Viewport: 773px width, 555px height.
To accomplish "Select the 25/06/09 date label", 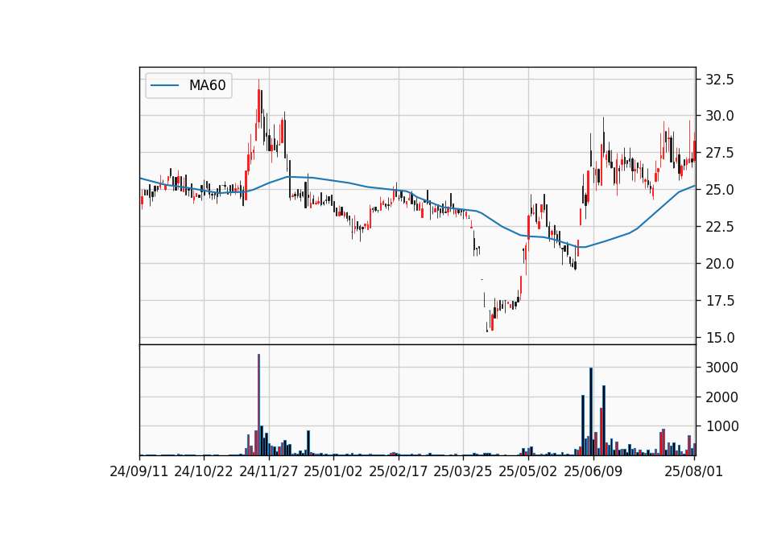I will (593, 471).
